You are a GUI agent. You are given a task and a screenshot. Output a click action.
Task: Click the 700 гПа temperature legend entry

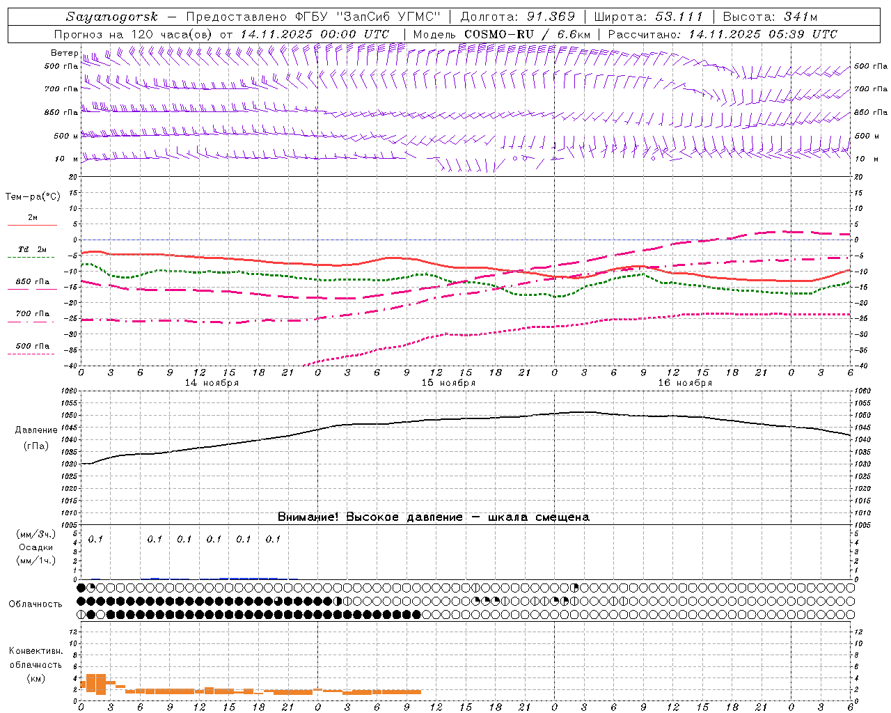[x=33, y=313]
